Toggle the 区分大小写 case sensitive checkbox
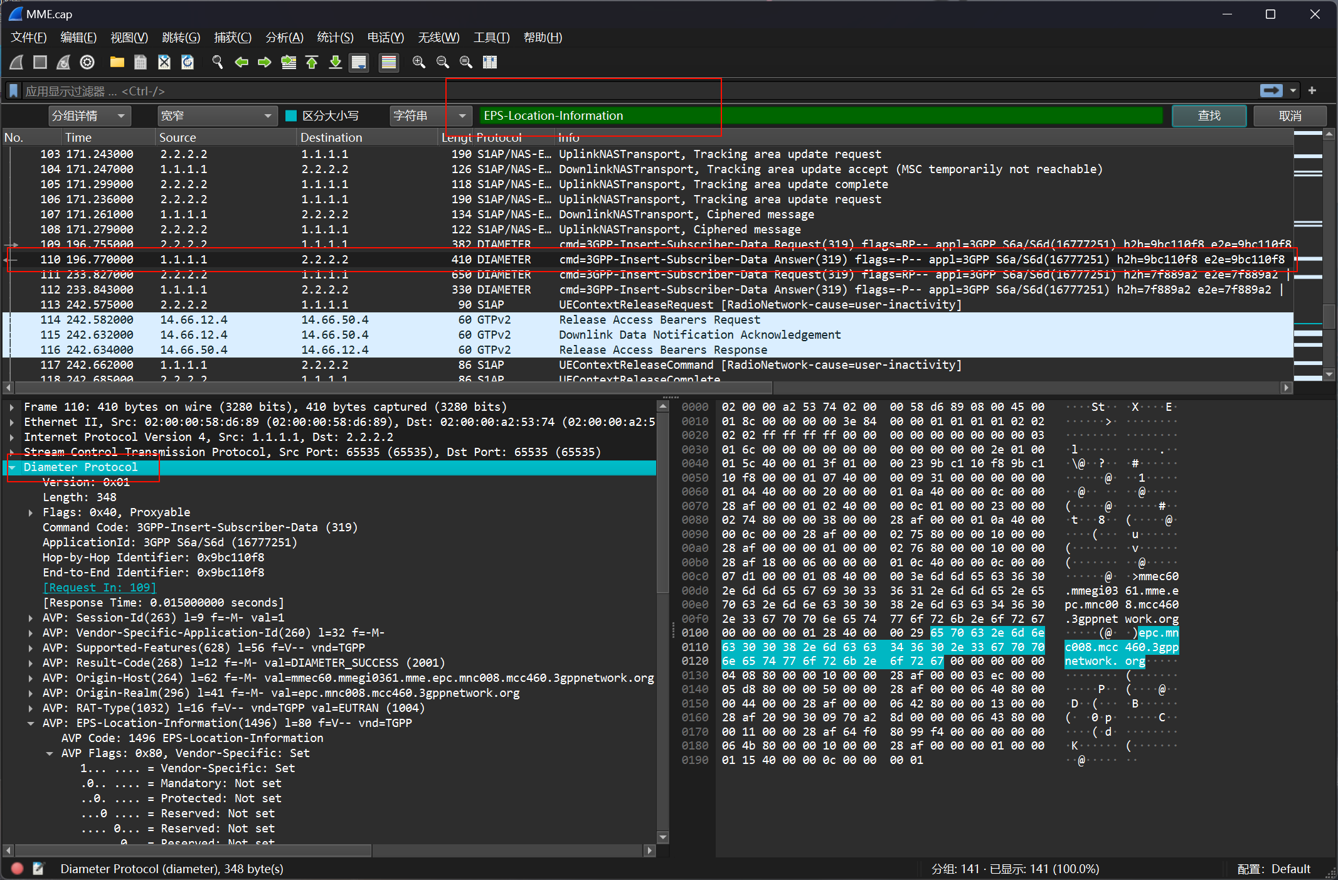The image size is (1338, 880). click(291, 116)
